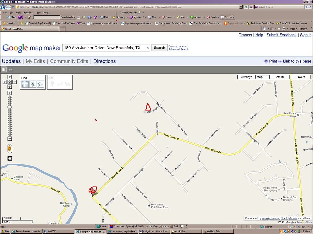Click the Search button

click(x=159, y=48)
